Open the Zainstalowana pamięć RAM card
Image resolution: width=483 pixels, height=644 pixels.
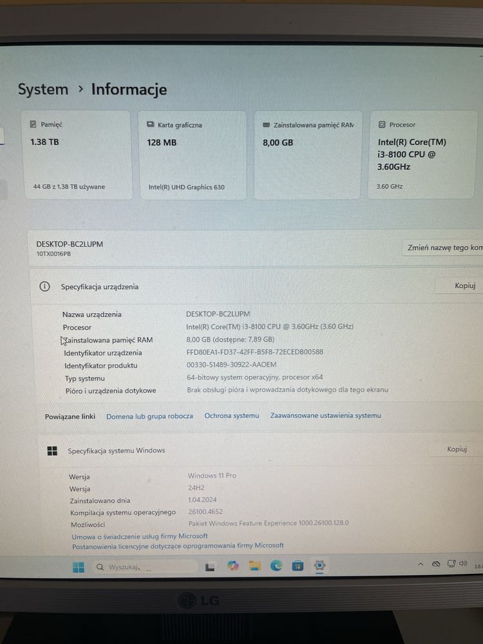coord(308,155)
